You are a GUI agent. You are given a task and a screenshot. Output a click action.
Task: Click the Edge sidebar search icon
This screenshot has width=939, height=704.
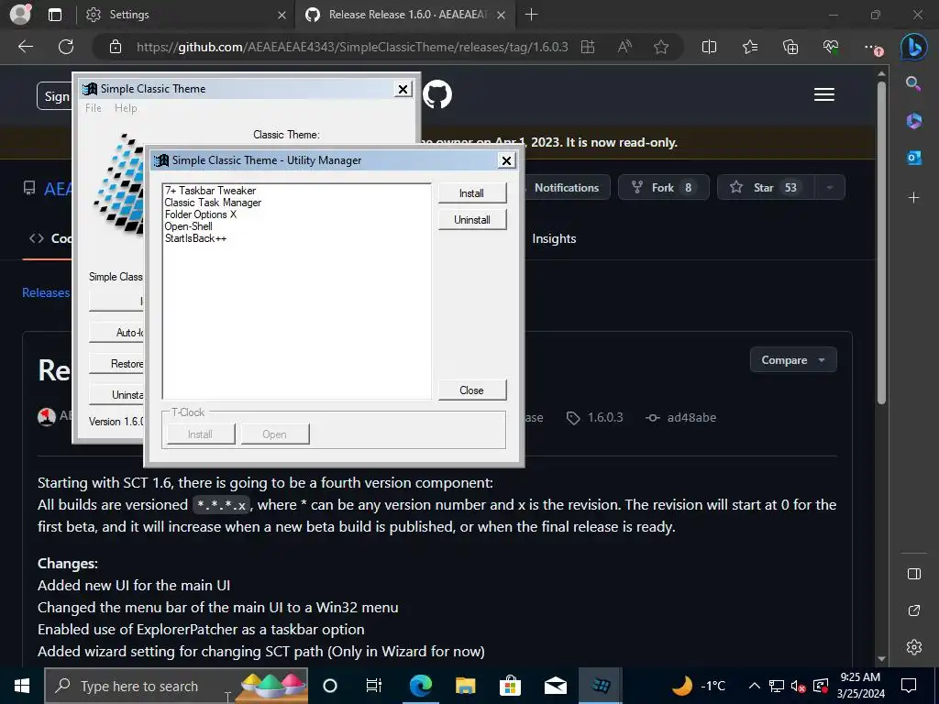(x=913, y=83)
